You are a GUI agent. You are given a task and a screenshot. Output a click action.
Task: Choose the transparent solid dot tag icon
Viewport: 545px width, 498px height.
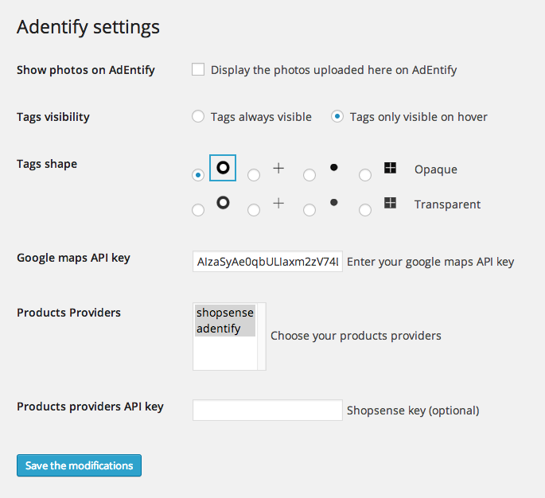pos(333,202)
